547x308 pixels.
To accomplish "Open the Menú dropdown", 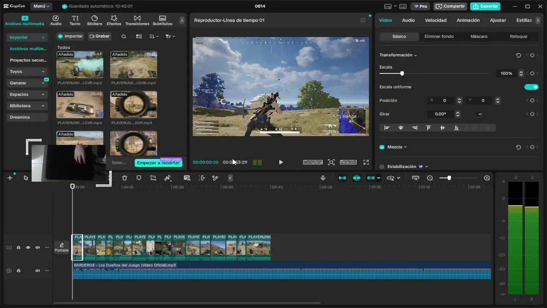I will coord(41,6).
